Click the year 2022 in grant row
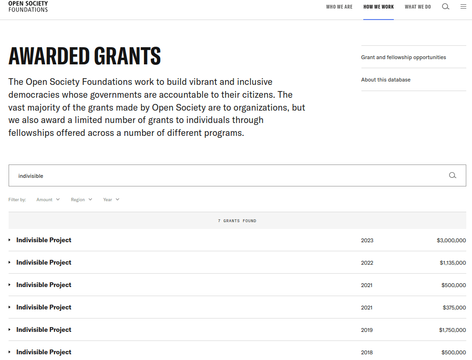The width and height of the screenshot is (472, 360). (367, 263)
